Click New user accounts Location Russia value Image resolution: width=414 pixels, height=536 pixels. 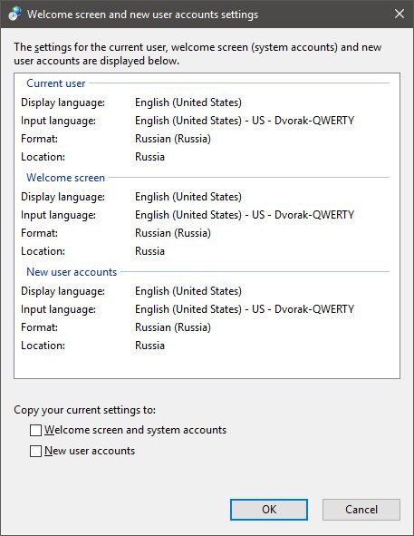click(x=150, y=346)
